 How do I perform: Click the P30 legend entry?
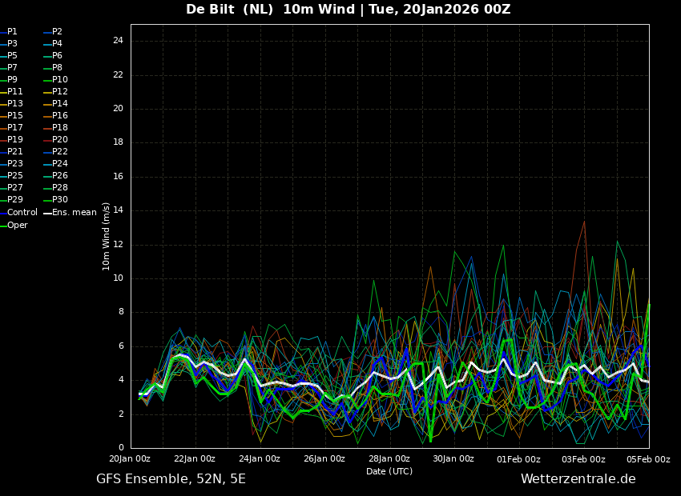(60, 199)
